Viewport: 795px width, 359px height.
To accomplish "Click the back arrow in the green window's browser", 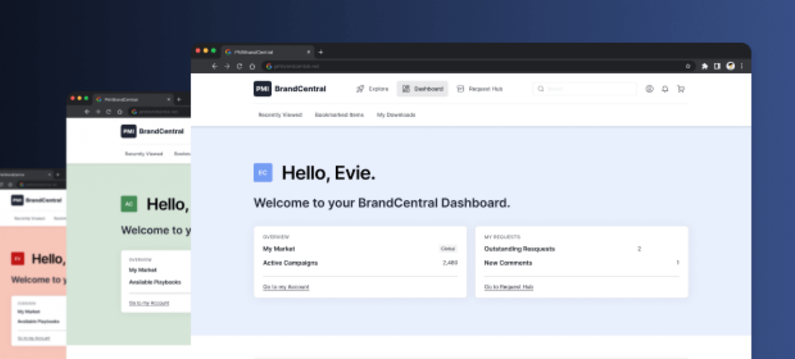I will [x=87, y=112].
